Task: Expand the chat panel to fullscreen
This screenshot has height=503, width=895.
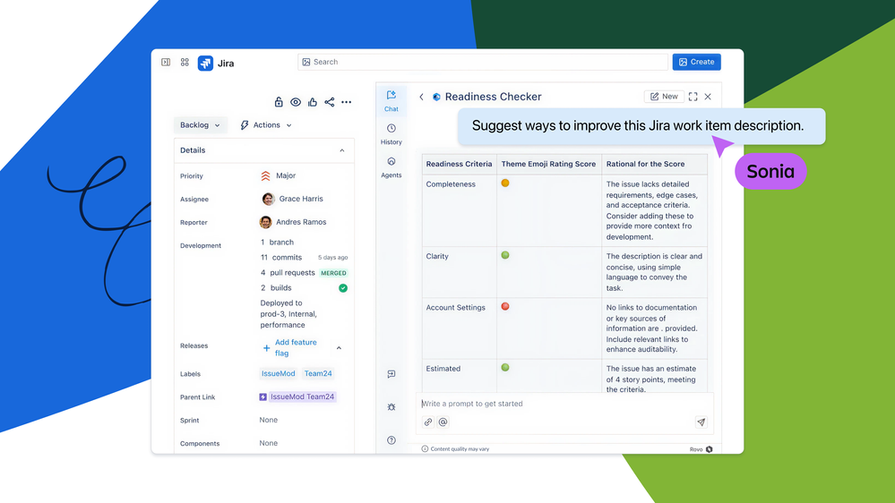Action: (693, 97)
